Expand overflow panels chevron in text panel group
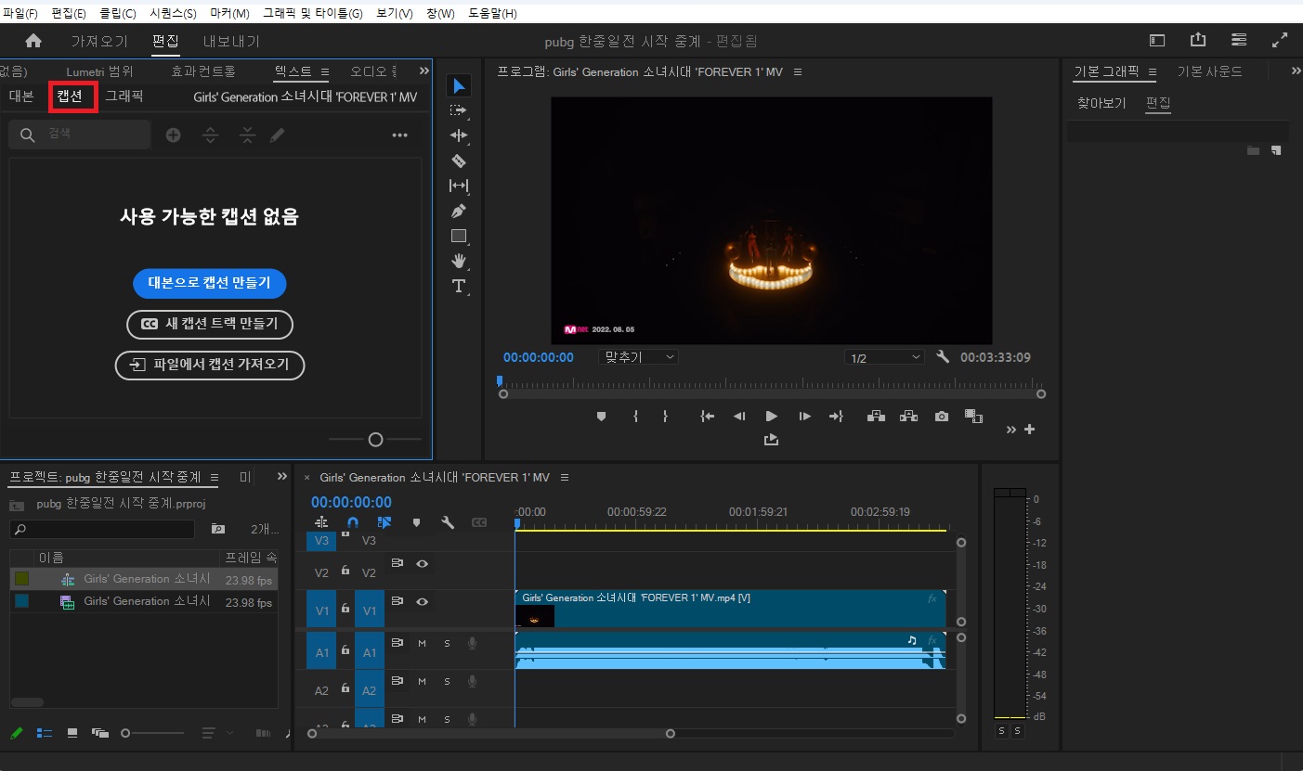This screenshot has width=1303, height=771. 424,71
